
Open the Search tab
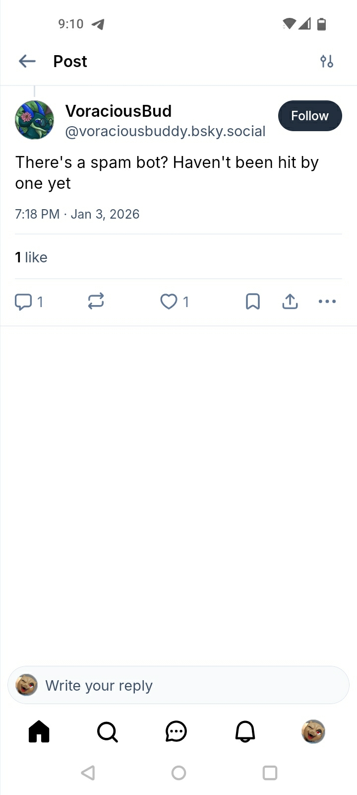click(108, 731)
